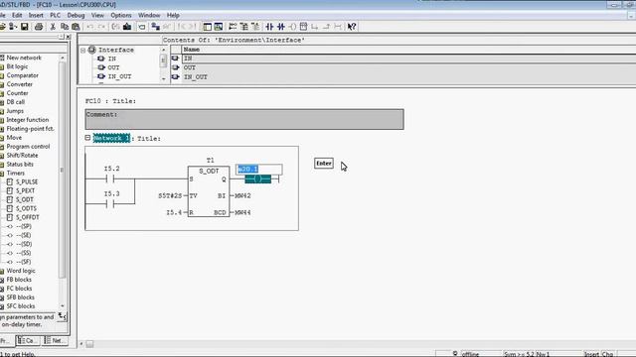Click the open branch toolbar icon

pos(315,27)
